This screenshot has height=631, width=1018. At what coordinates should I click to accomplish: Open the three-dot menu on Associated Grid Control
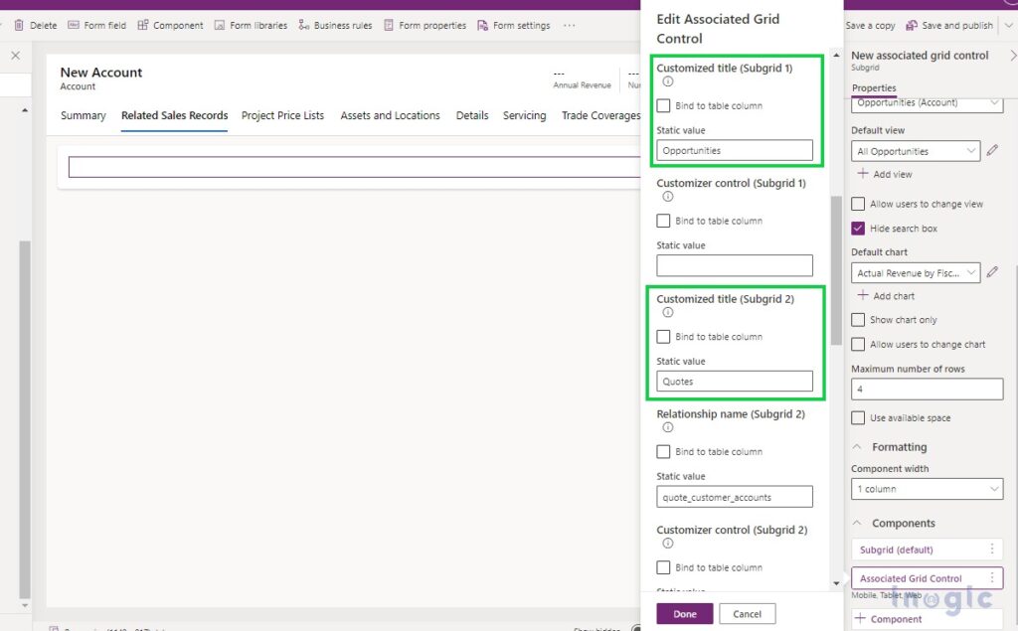[992, 577]
